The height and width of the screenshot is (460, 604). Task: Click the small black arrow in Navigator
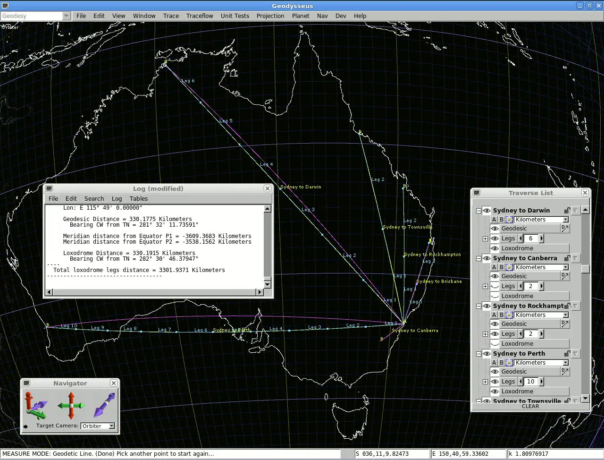point(26,426)
